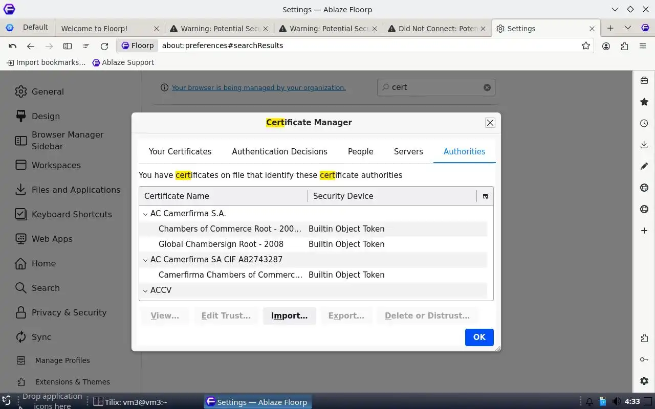Open notes pencil panel in right sidebar
The image size is (655, 409).
[644, 166]
